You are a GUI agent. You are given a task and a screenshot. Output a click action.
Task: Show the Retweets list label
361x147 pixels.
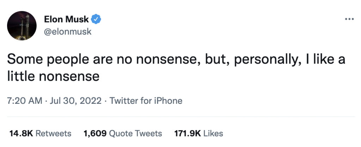(54, 133)
